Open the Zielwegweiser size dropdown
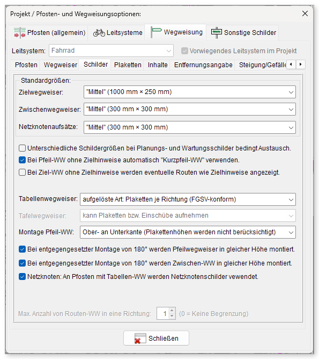The width and height of the screenshot is (319, 359). click(190, 92)
